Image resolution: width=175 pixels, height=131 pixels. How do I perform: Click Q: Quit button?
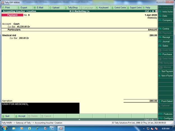[8, 116]
